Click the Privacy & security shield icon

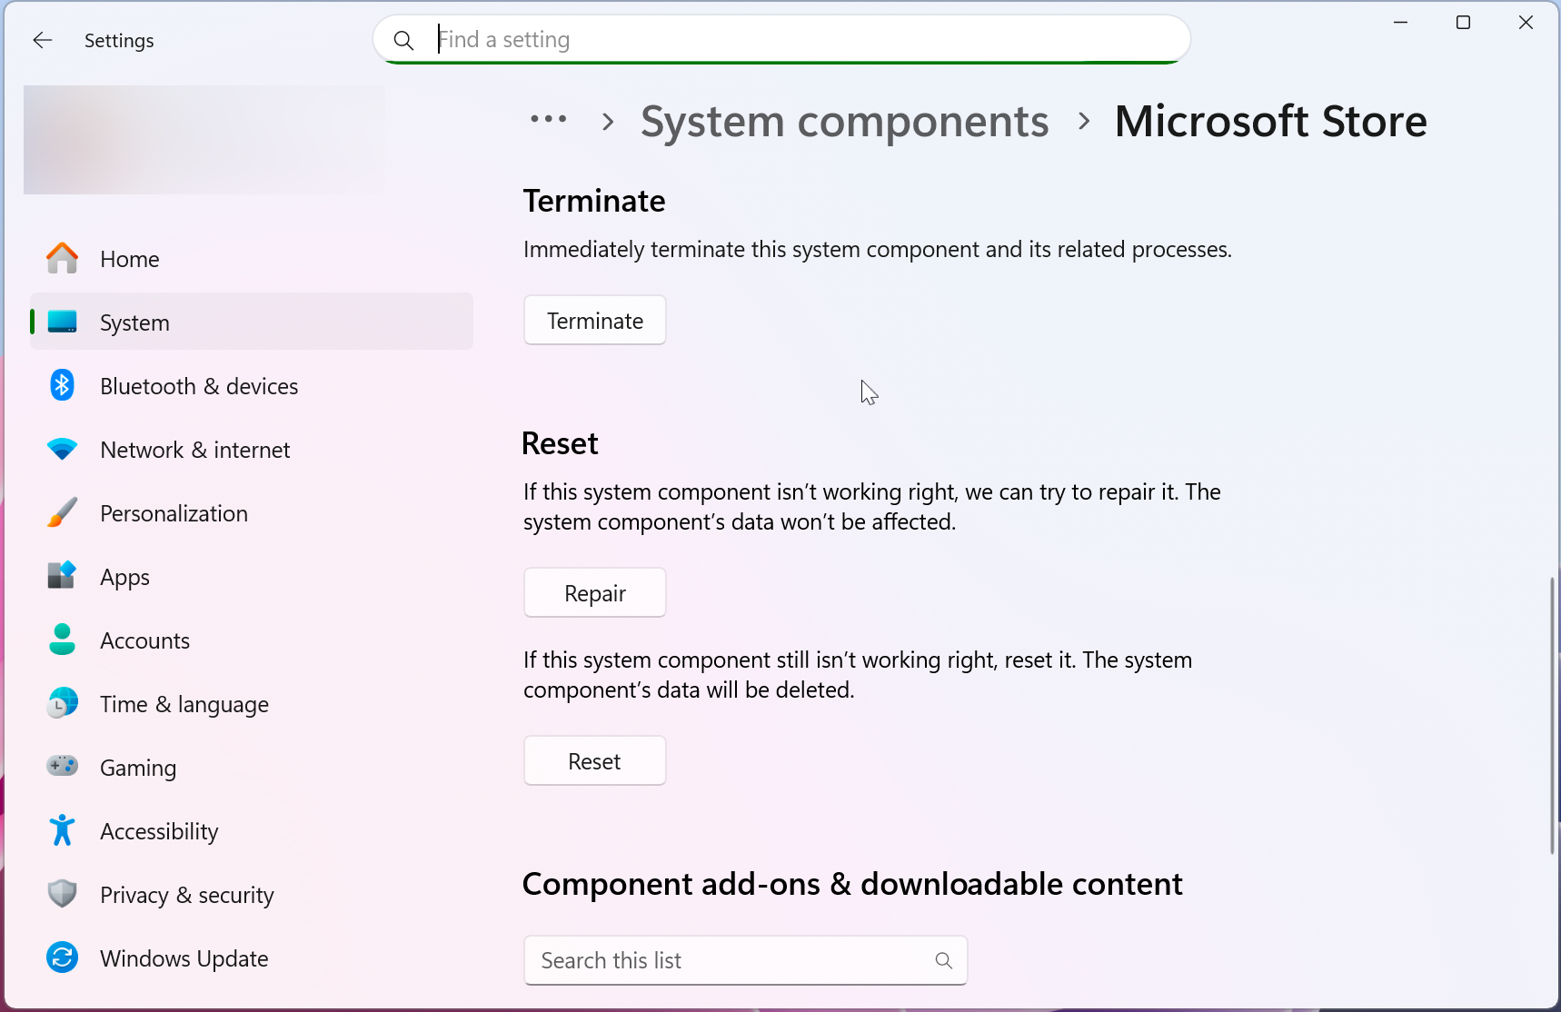[x=62, y=894]
